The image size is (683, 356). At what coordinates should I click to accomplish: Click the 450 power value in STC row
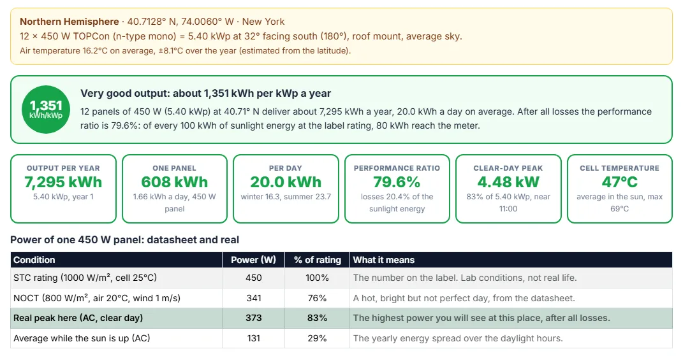click(x=254, y=278)
